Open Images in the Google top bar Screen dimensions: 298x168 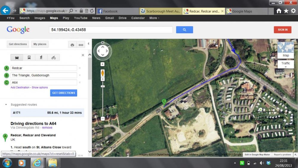(x=40, y=18)
